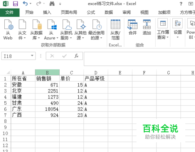Click cell containing 甘肃
The height and width of the screenshot is (152, 195).
[x=23, y=103]
